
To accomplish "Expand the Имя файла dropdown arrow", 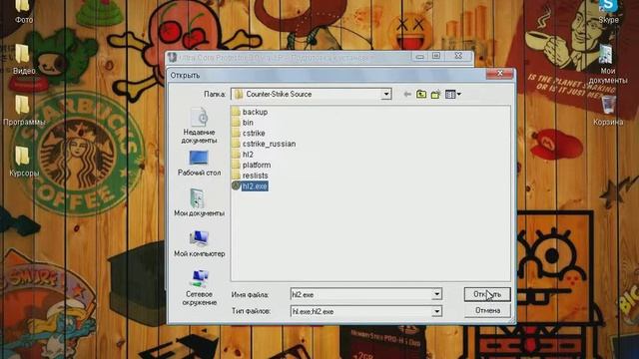I will 436,294.
